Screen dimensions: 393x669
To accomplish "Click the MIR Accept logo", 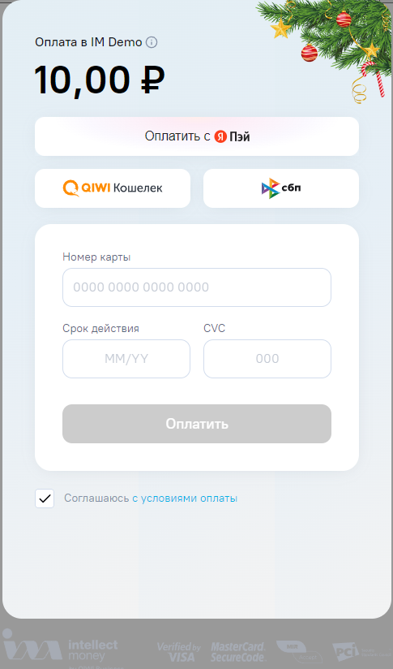I will pyautogui.click(x=299, y=651).
